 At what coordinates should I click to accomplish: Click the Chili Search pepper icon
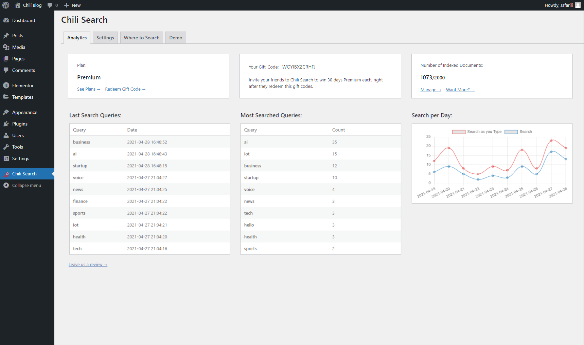tap(6, 174)
